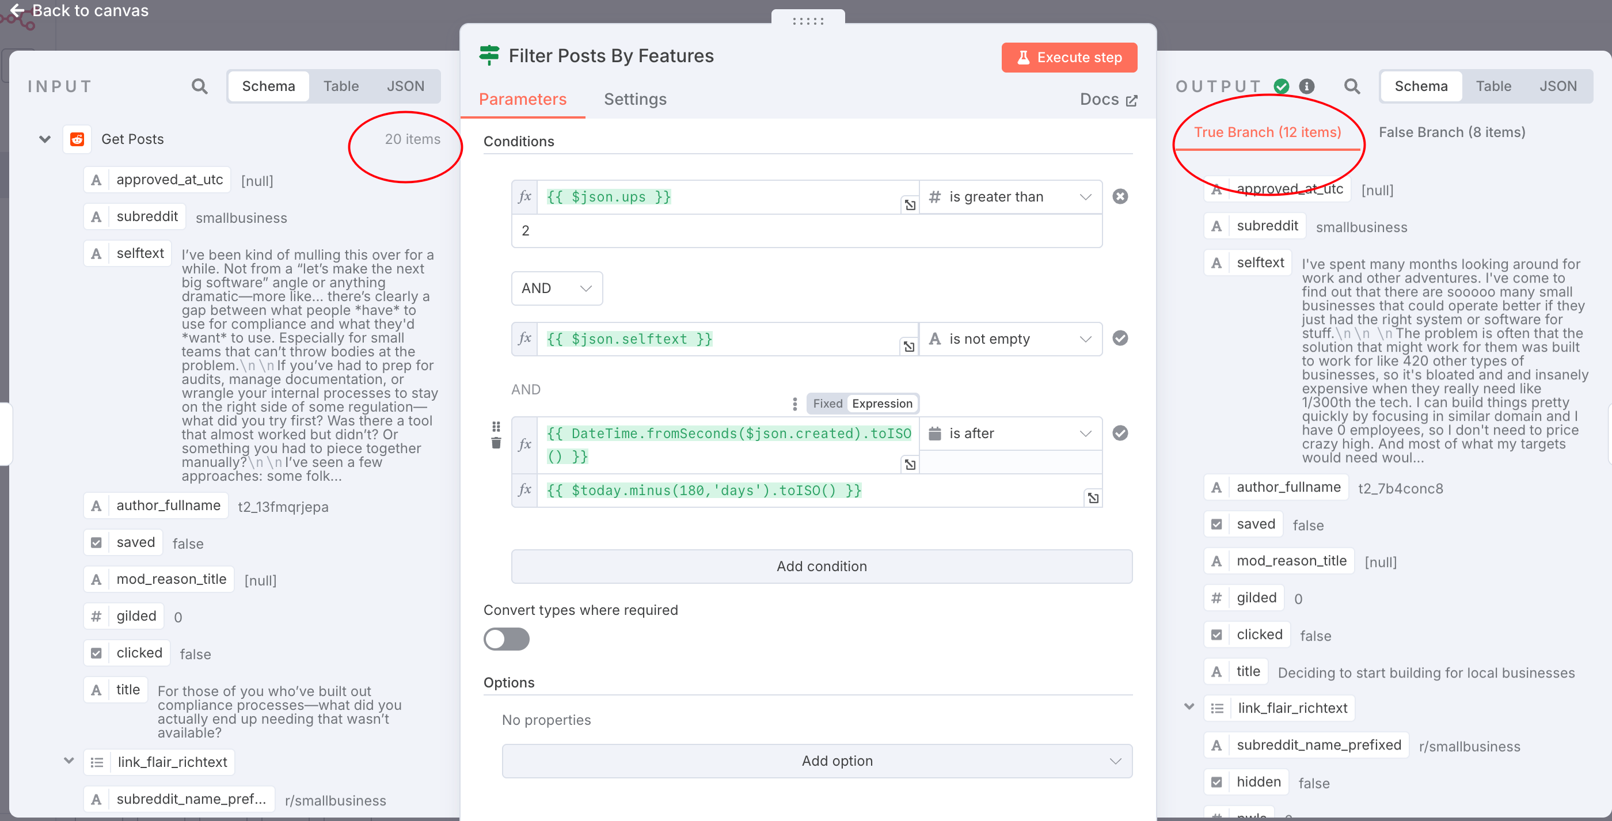Click the Add condition button
The width and height of the screenshot is (1612, 821).
pos(821,567)
